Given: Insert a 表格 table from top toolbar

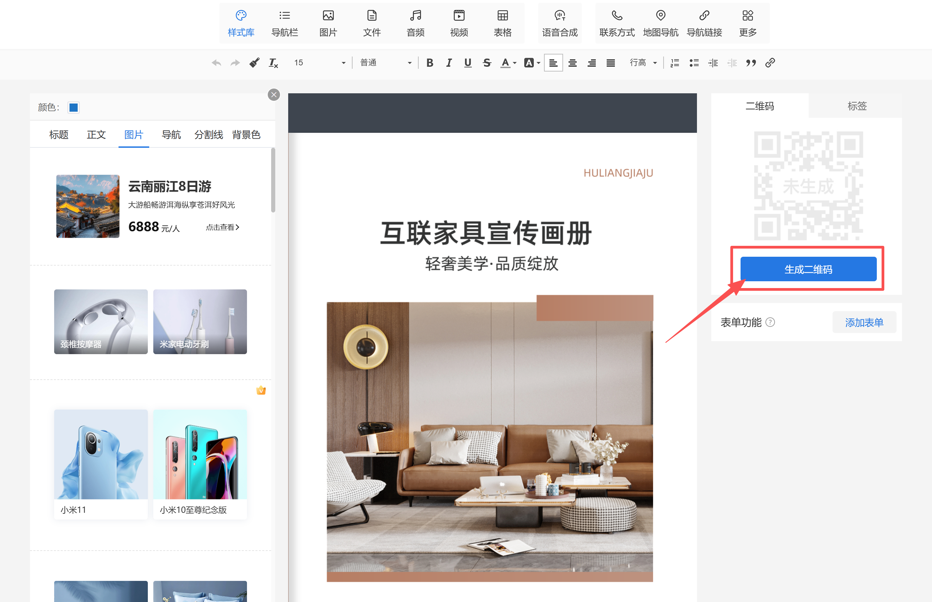Looking at the screenshot, I should [502, 23].
